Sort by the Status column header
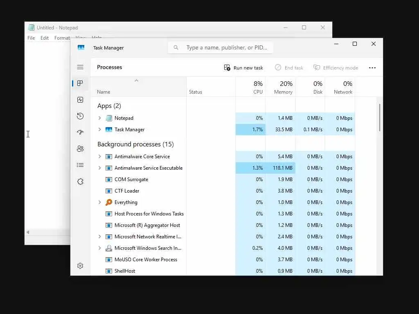This screenshot has height=314, width=419. (x=211, y=87)
